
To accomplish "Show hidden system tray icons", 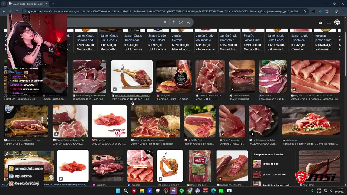I will pyautogui.click(x=306, y=191).
